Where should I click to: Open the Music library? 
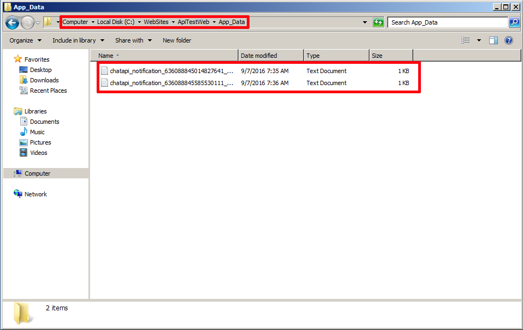[x=37, y=131]
